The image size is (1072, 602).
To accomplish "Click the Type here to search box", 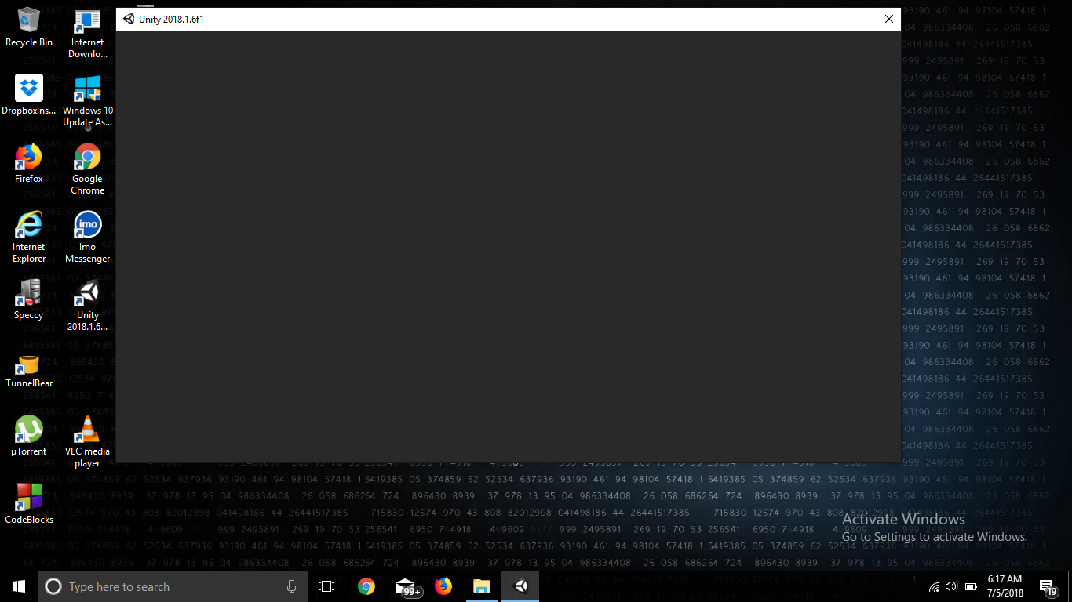I will (173, 586).
